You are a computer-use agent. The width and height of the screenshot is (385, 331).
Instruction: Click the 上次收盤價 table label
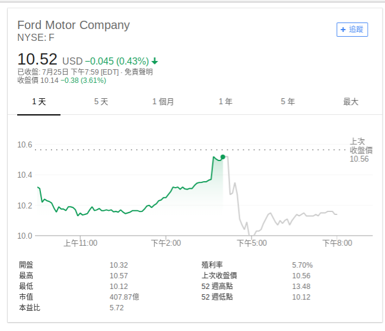pos(219,275)
